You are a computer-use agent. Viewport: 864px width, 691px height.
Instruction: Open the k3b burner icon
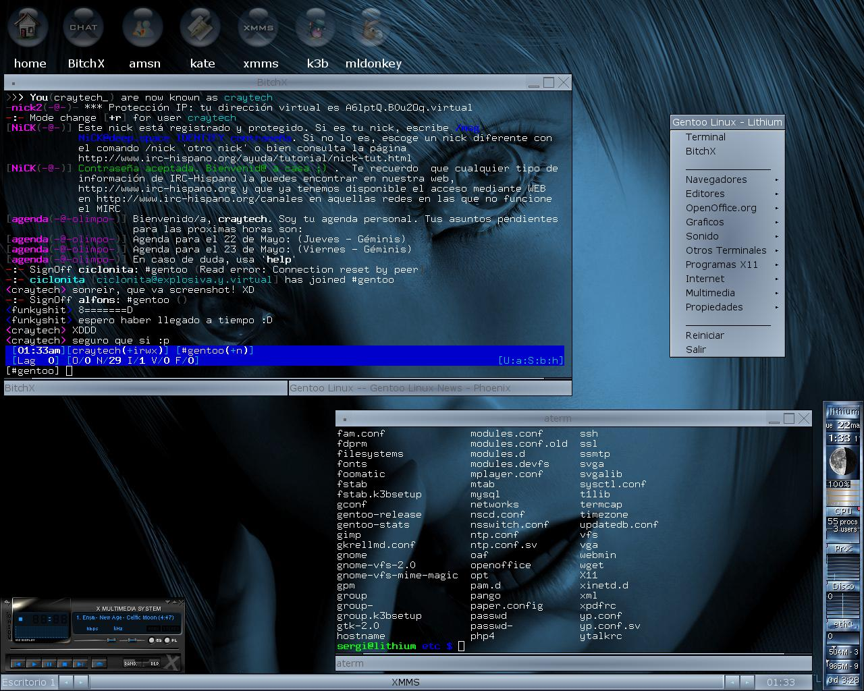(316, 27)
